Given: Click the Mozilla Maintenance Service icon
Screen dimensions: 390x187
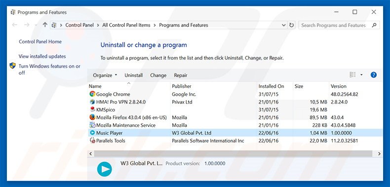Looking at the screenshot, I should pos(92,125).
